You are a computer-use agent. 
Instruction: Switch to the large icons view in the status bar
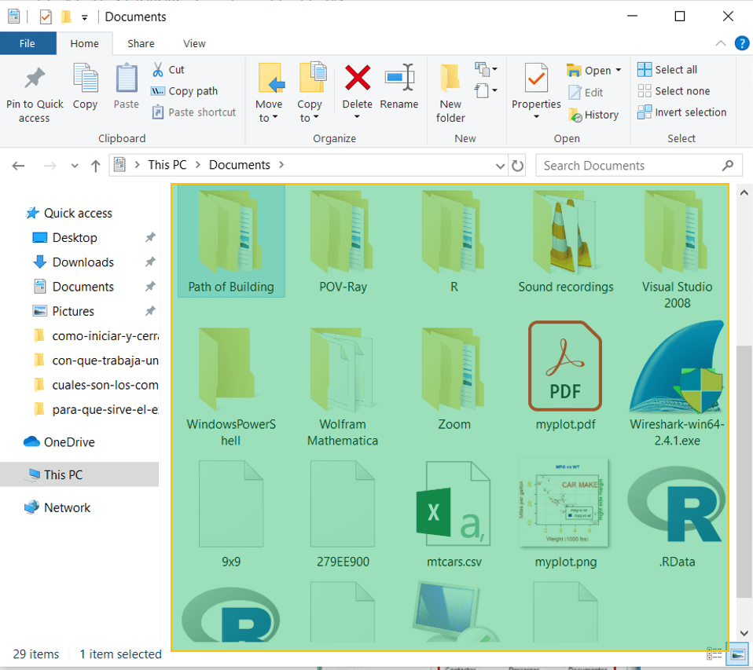coord(737,654)
